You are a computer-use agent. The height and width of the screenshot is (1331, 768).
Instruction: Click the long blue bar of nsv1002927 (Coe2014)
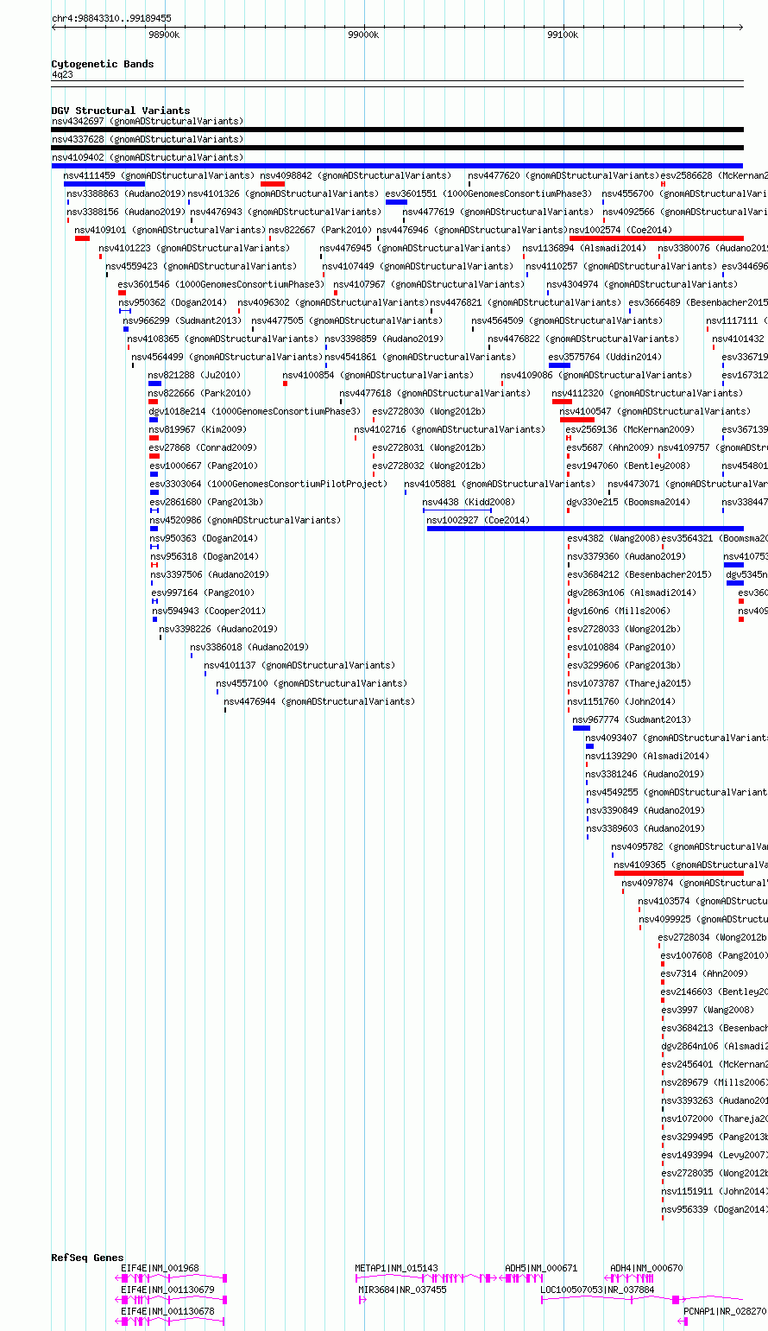click(x=585, y=529)
